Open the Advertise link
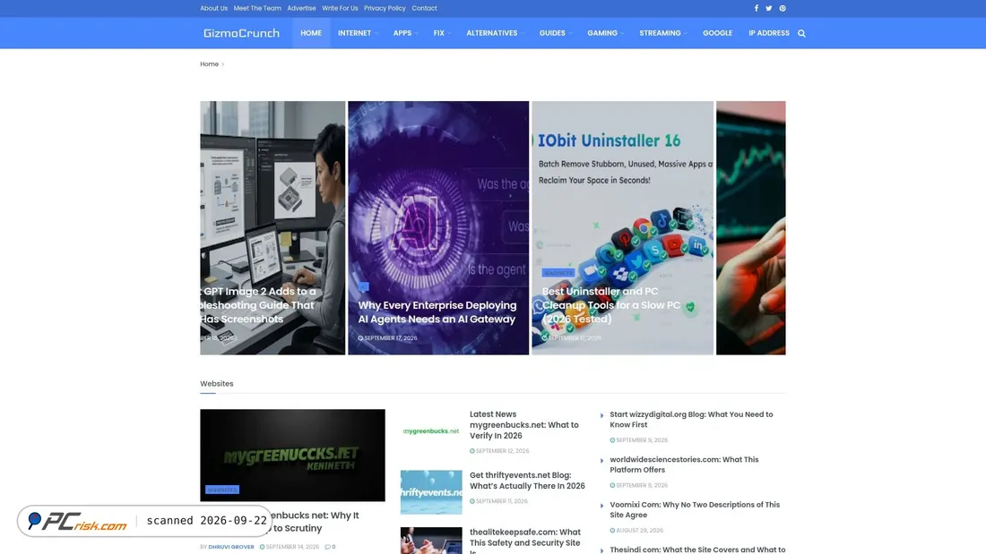Image resolution: width=986 pixels, height=554 pixels. tap(301, 8)
